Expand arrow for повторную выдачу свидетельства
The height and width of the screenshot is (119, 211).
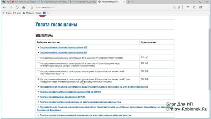coord(38,87)
